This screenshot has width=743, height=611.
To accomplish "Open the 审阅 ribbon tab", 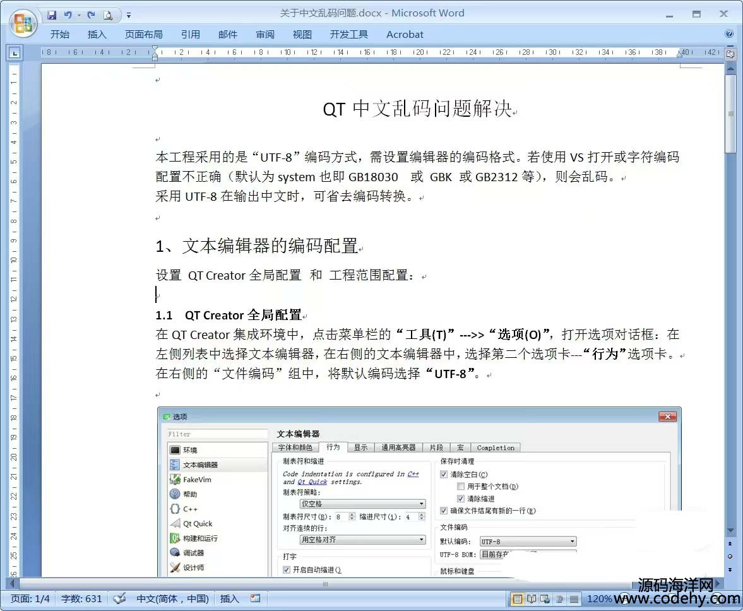I will coord(265,35).
